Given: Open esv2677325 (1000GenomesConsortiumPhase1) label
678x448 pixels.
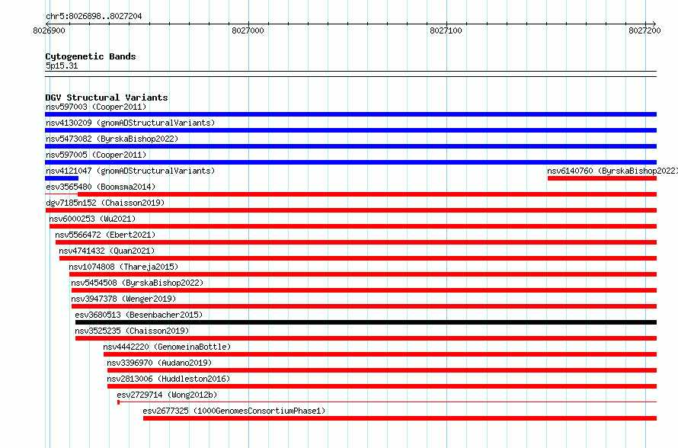Looking at the screenshot, I should pos(234,411).
